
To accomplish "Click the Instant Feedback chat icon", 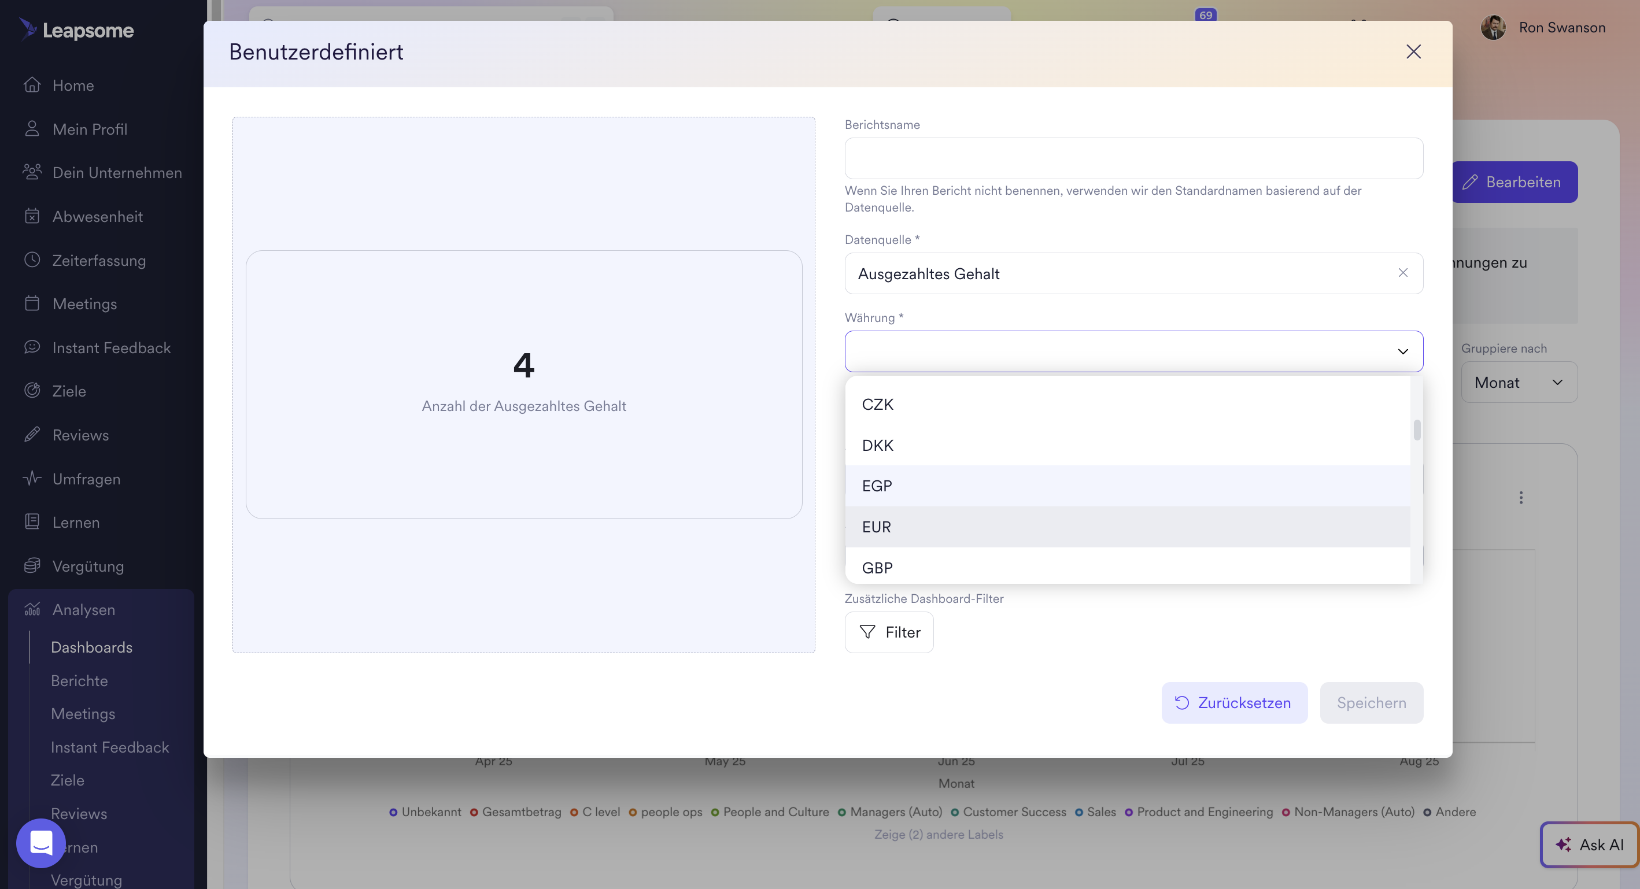I will tap(32, 347).
